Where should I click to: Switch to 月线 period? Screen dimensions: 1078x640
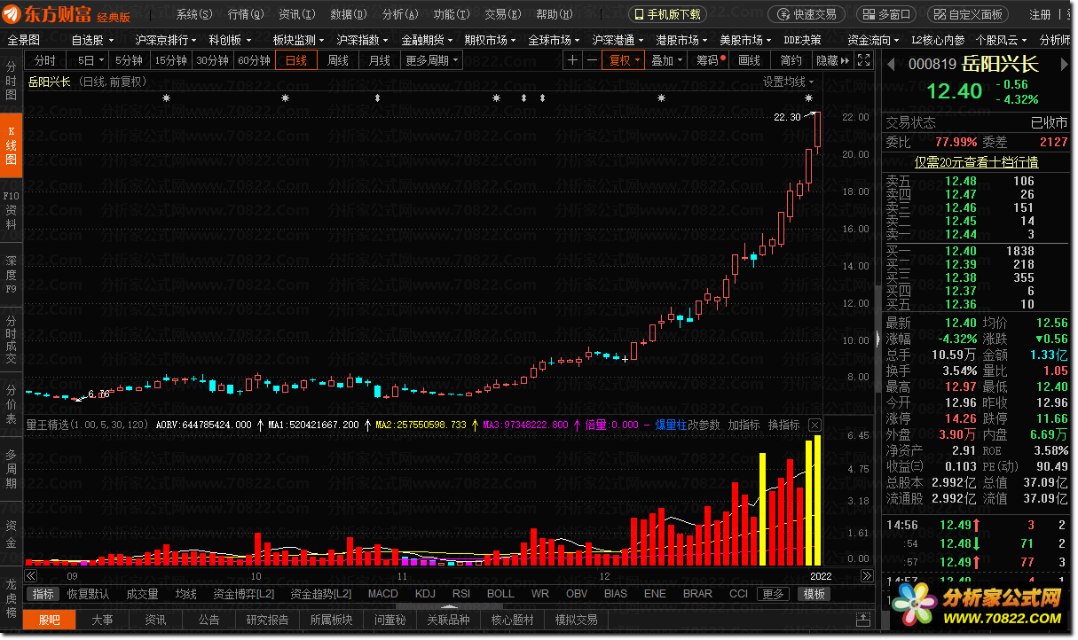click(x=380, y=60)
